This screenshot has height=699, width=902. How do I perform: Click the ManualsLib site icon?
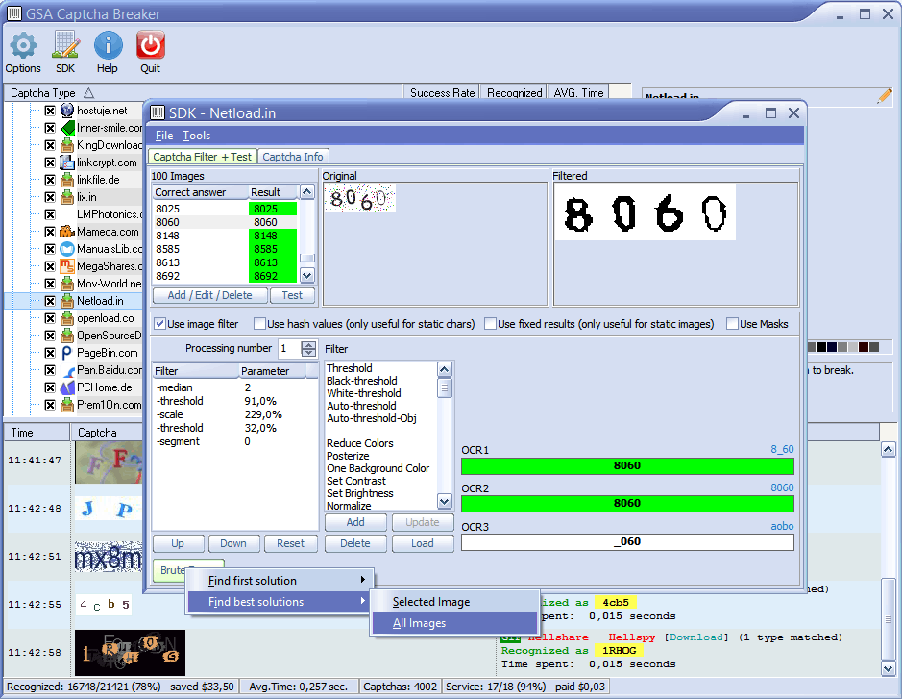(x=67, y=249)
